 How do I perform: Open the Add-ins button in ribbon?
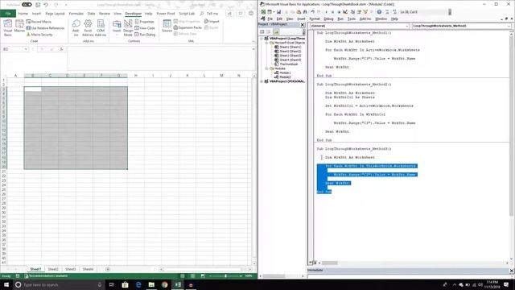pyautogui.click(x=76, y=27)
